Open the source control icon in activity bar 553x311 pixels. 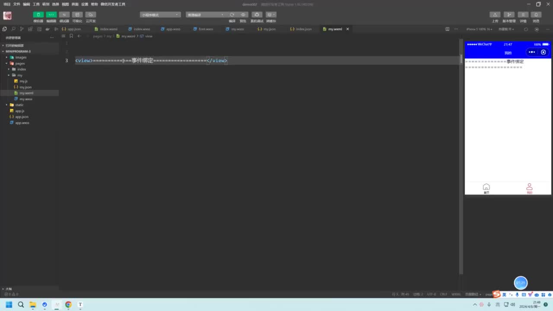pyautogui.click(x=22, y=29)
